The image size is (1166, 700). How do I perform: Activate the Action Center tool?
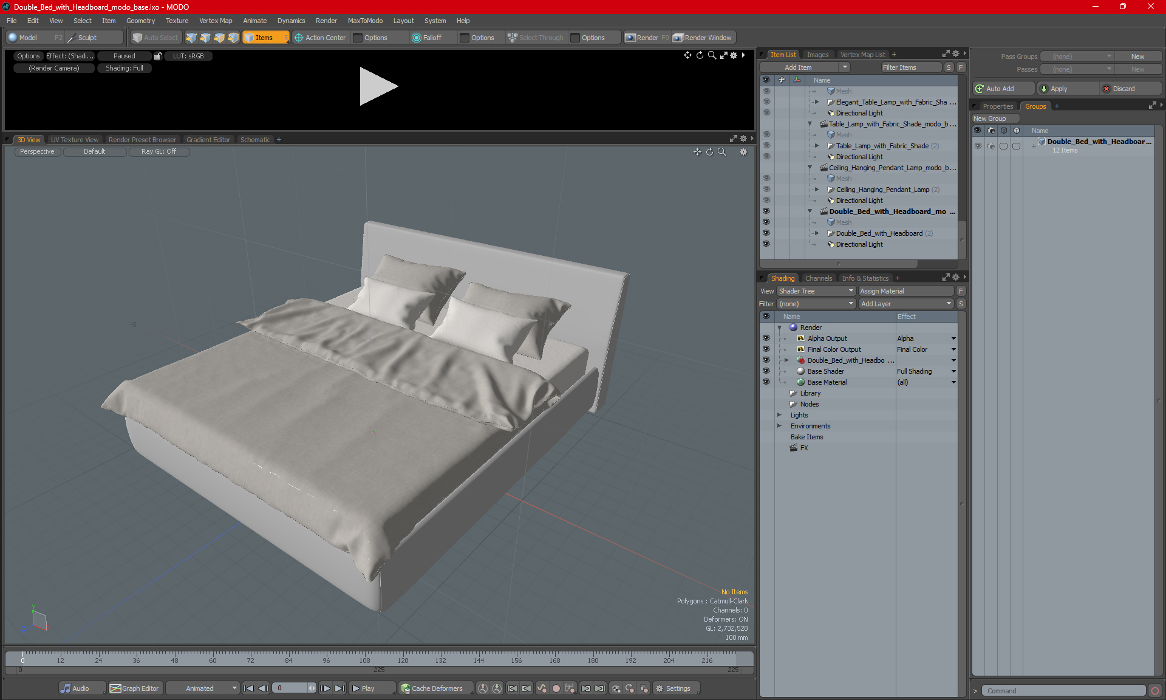point(320,38)
